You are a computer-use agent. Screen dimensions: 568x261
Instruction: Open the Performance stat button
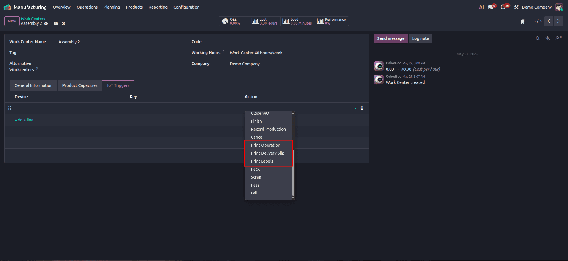pos(332,21)
